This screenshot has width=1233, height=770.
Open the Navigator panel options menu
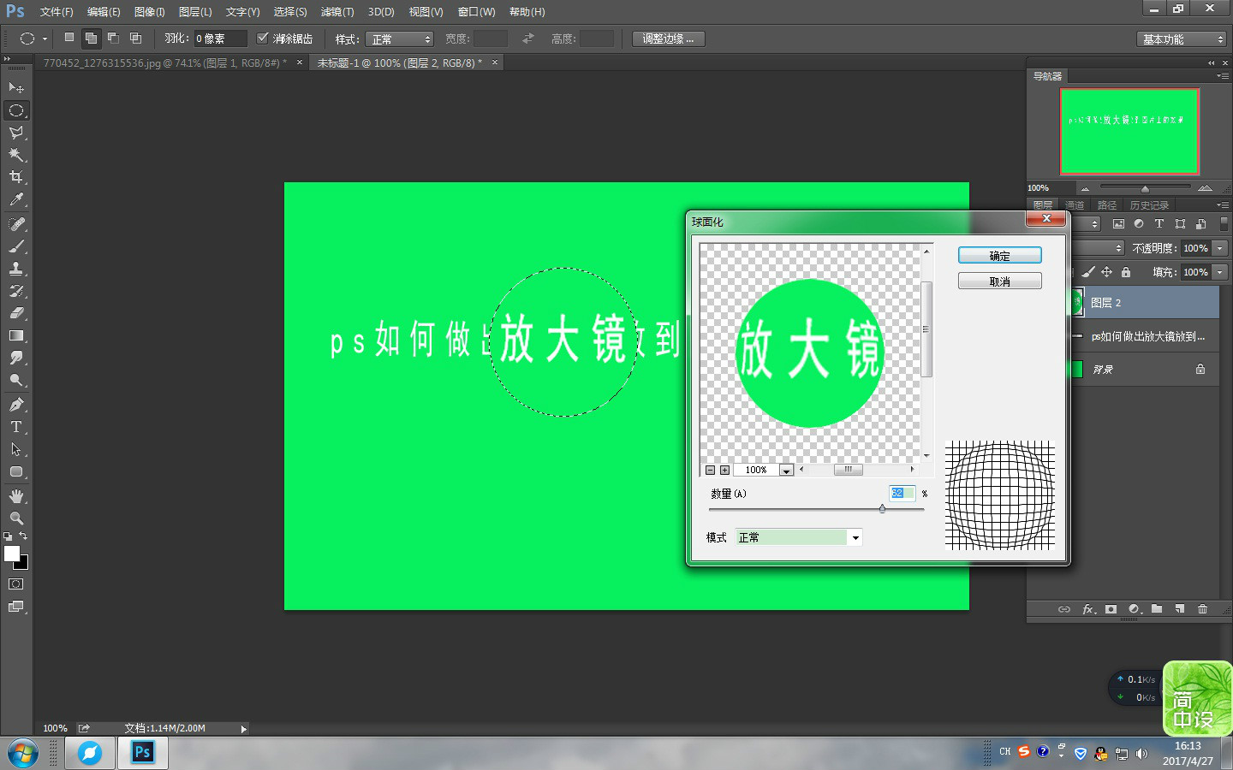(1222, 76)
